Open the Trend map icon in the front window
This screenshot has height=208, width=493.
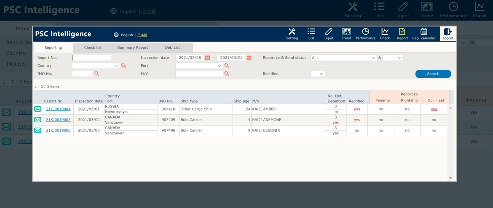pos(346,32)
